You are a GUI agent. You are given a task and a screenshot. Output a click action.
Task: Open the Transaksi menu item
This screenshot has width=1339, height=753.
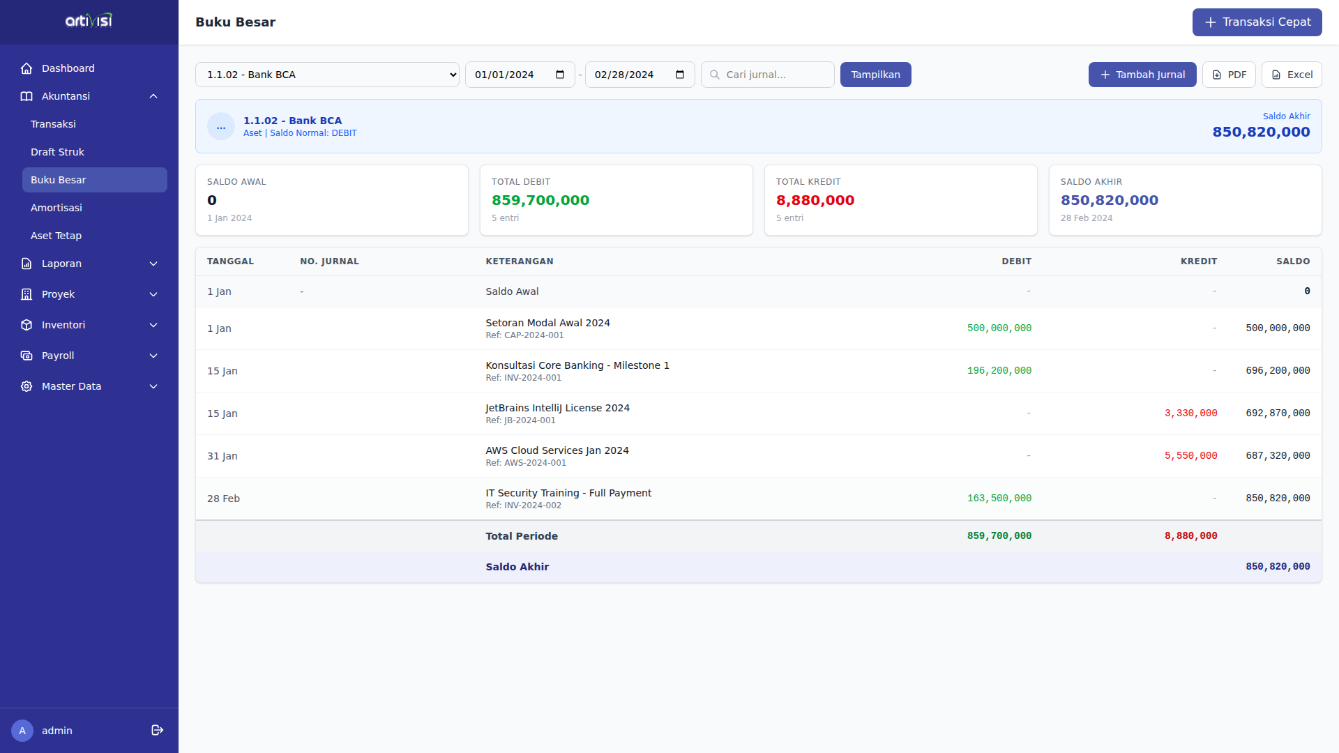(x=53, y=124)
